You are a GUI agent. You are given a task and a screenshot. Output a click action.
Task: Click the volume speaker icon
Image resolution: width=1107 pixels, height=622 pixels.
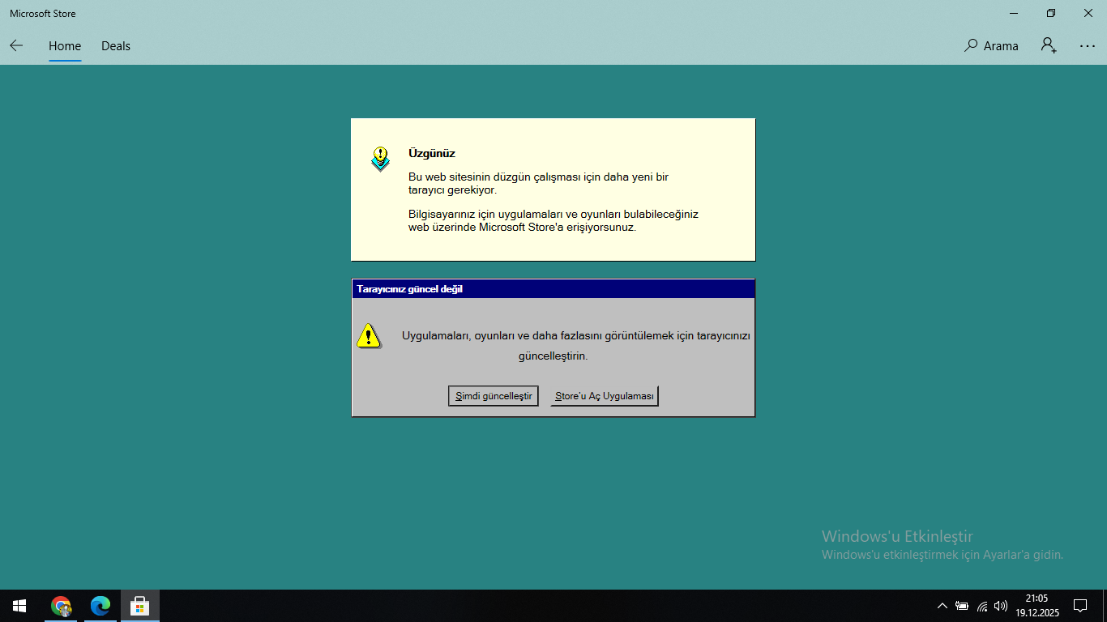pyautogui.click(x=1001, y=606)
